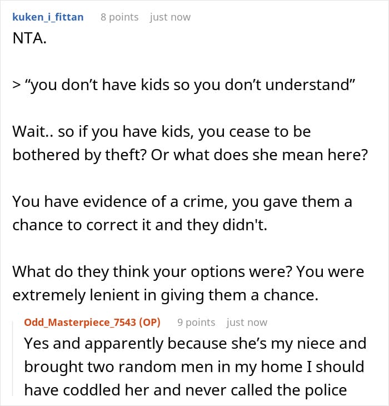This screenshot has height=406, width=389.
Task: Click the line "What do they think your options"
Action: (x=188, y=272)
